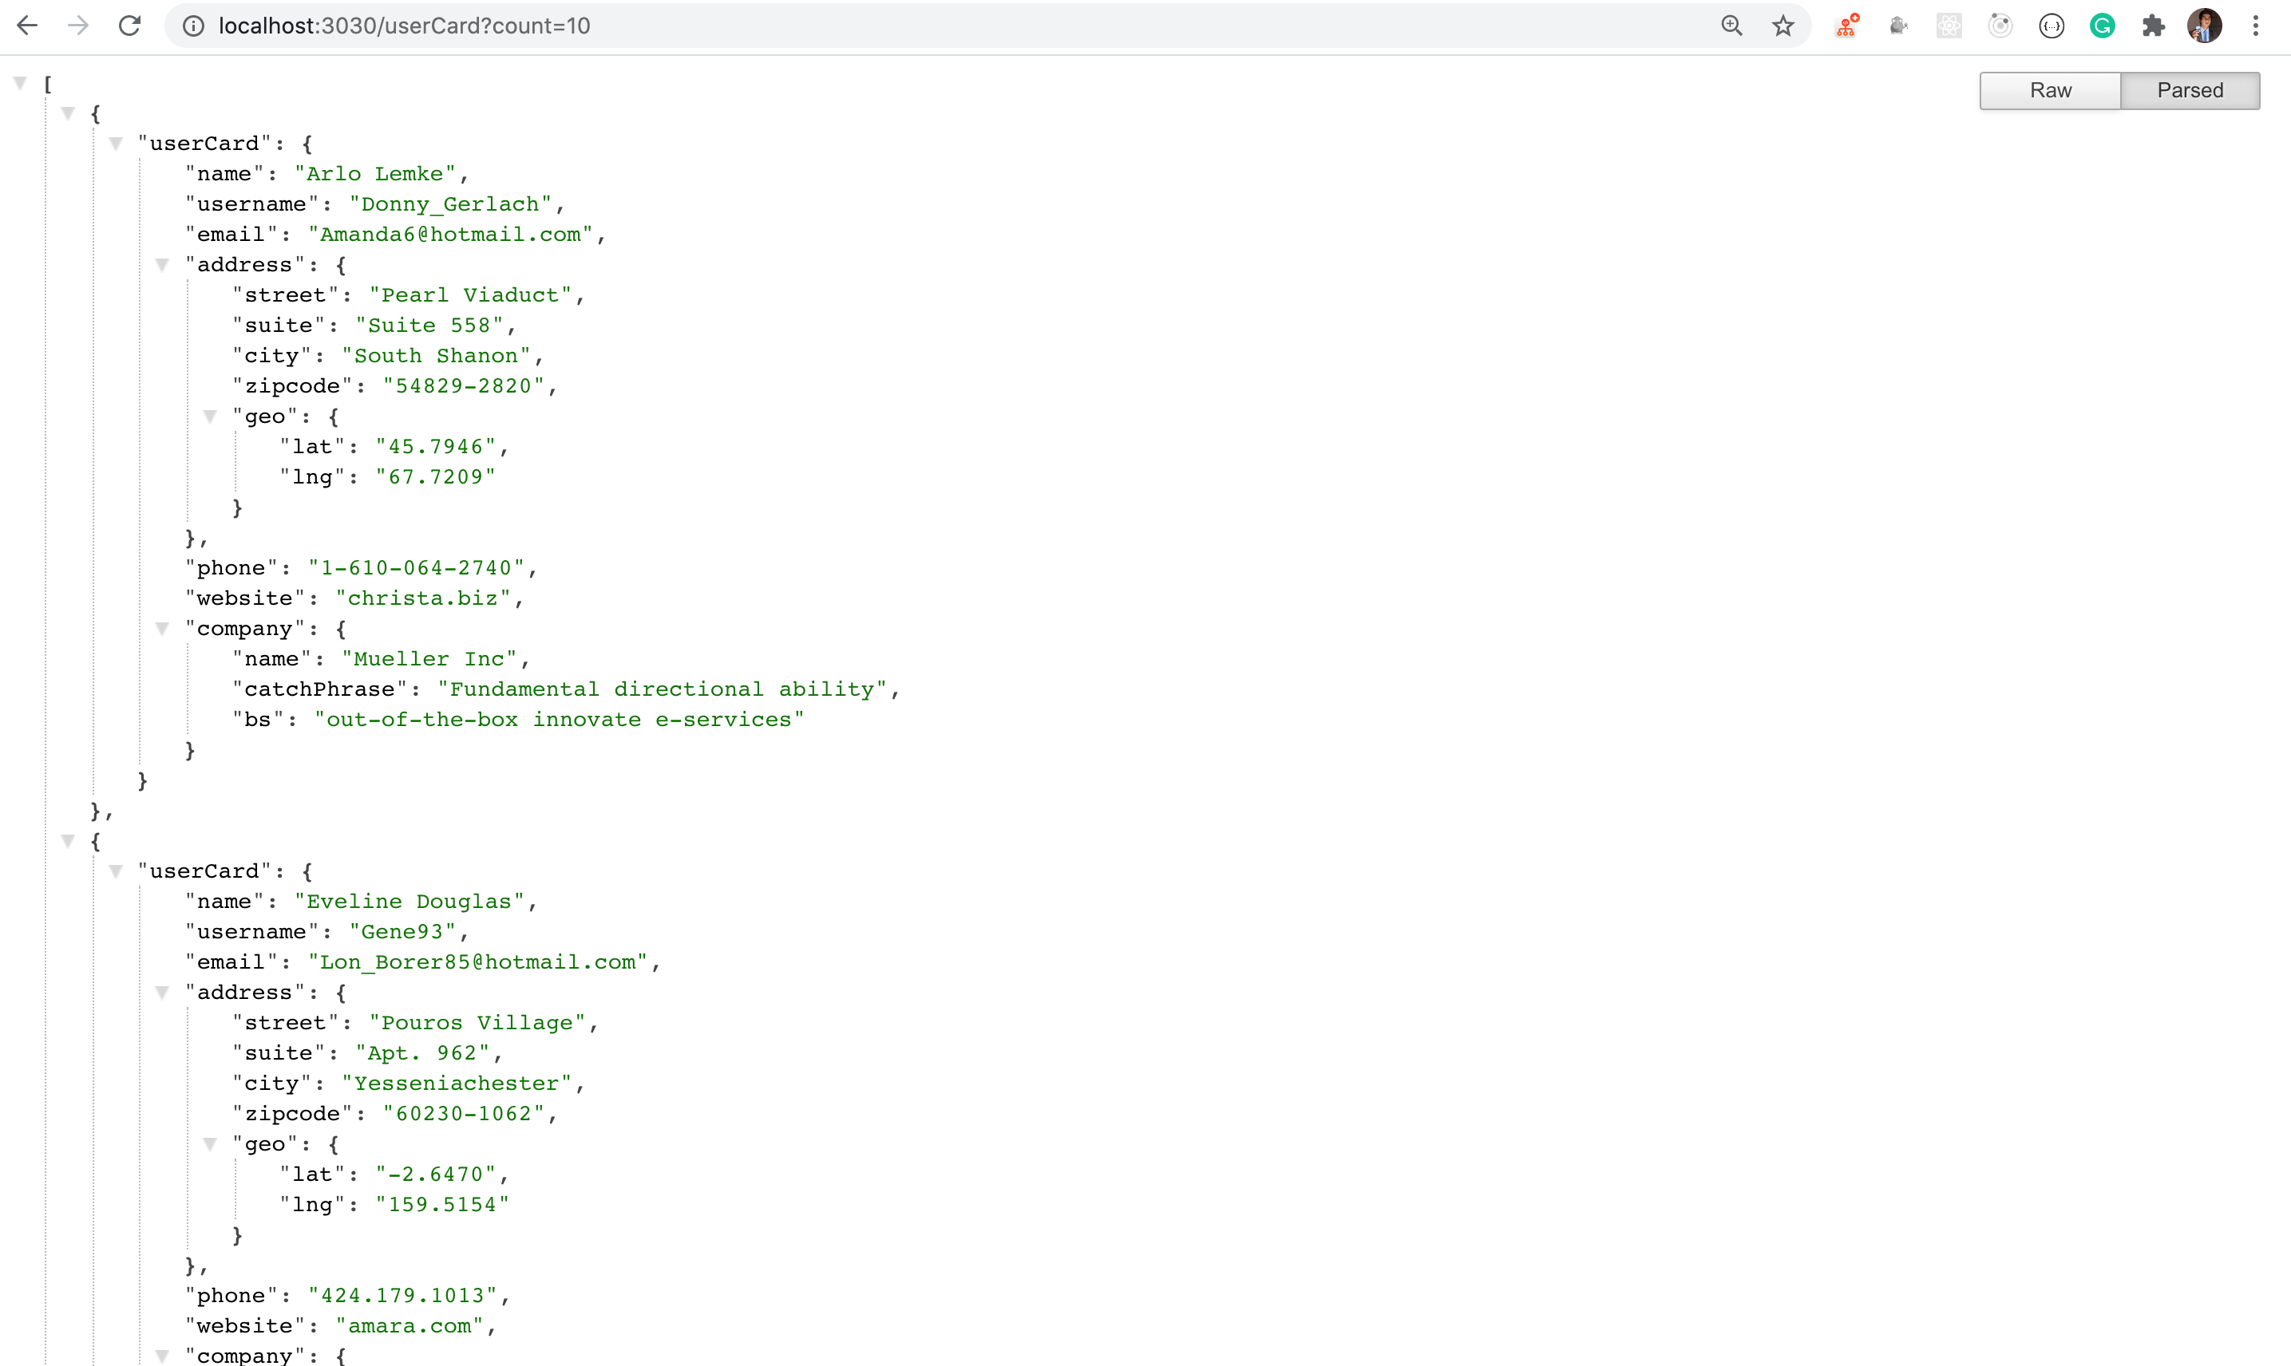2291x1366 pixels.
Task: Open the Extensions puzzle-piece menu
Action: pos(2153,26)
